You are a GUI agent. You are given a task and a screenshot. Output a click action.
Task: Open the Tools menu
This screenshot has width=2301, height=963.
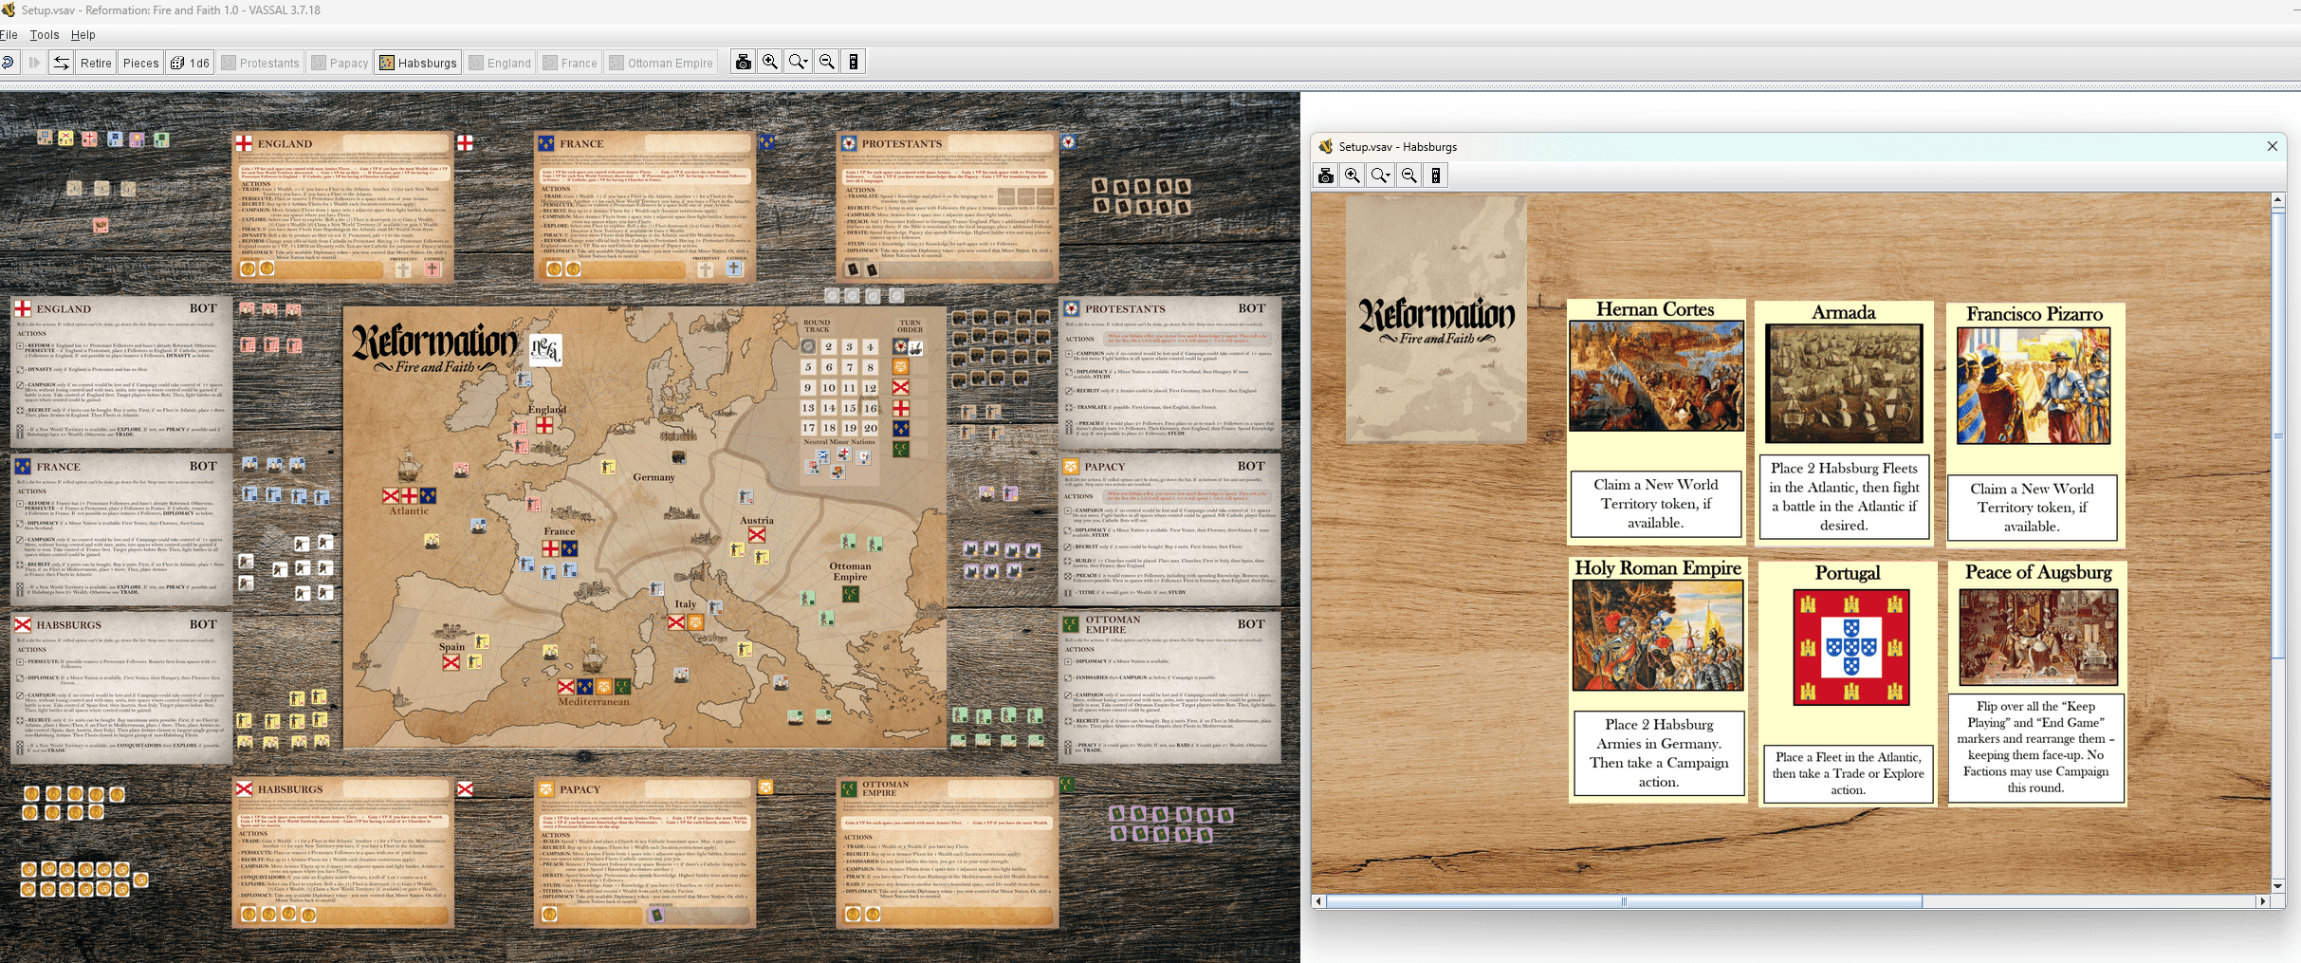pyautogui.click(x=44, y=34)
